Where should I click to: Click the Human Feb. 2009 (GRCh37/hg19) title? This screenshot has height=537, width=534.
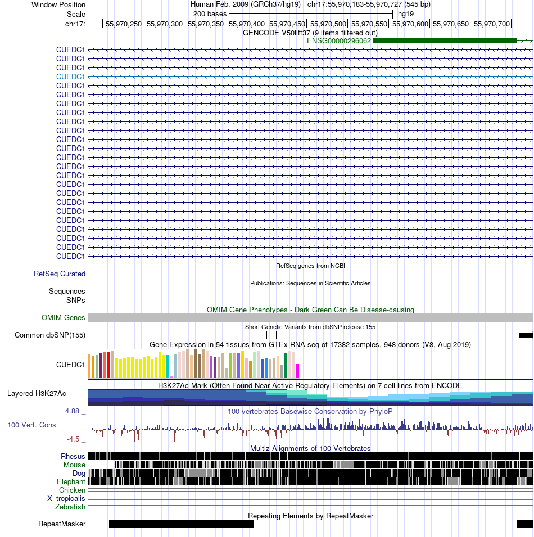pyautogui.click(x=246, y=4)
